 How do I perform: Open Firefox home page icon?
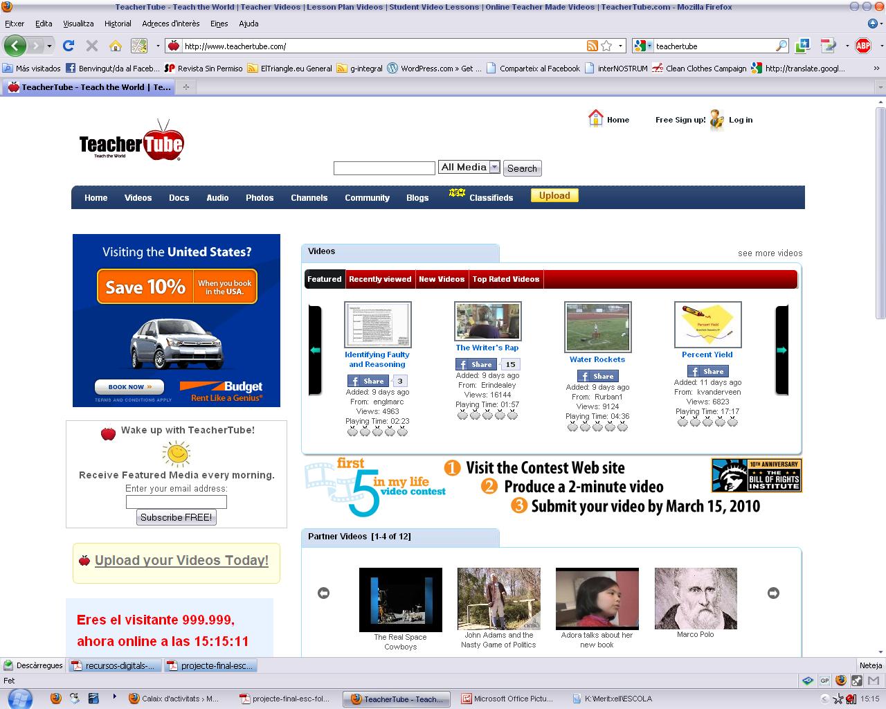[x=116, y=46]
